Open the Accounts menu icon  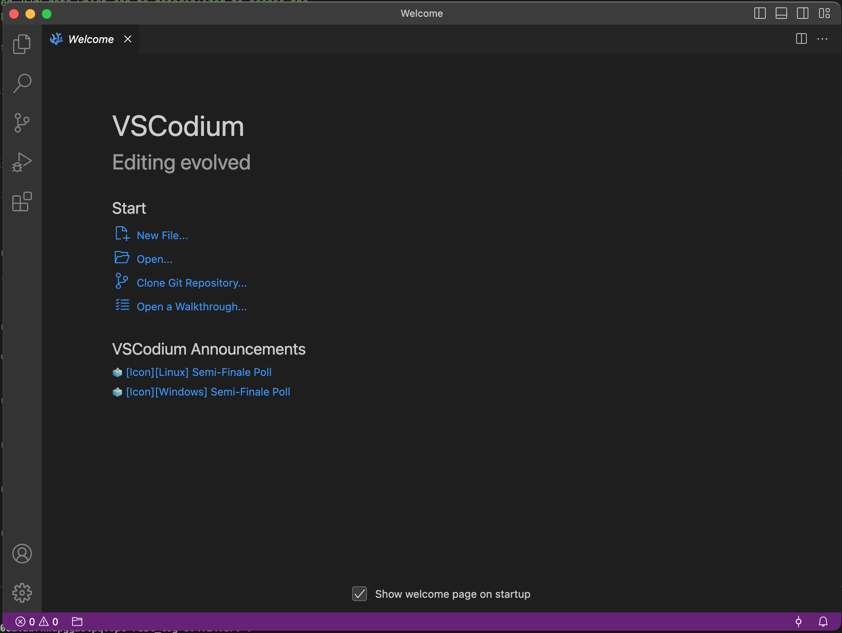click(x=22, y=554)
